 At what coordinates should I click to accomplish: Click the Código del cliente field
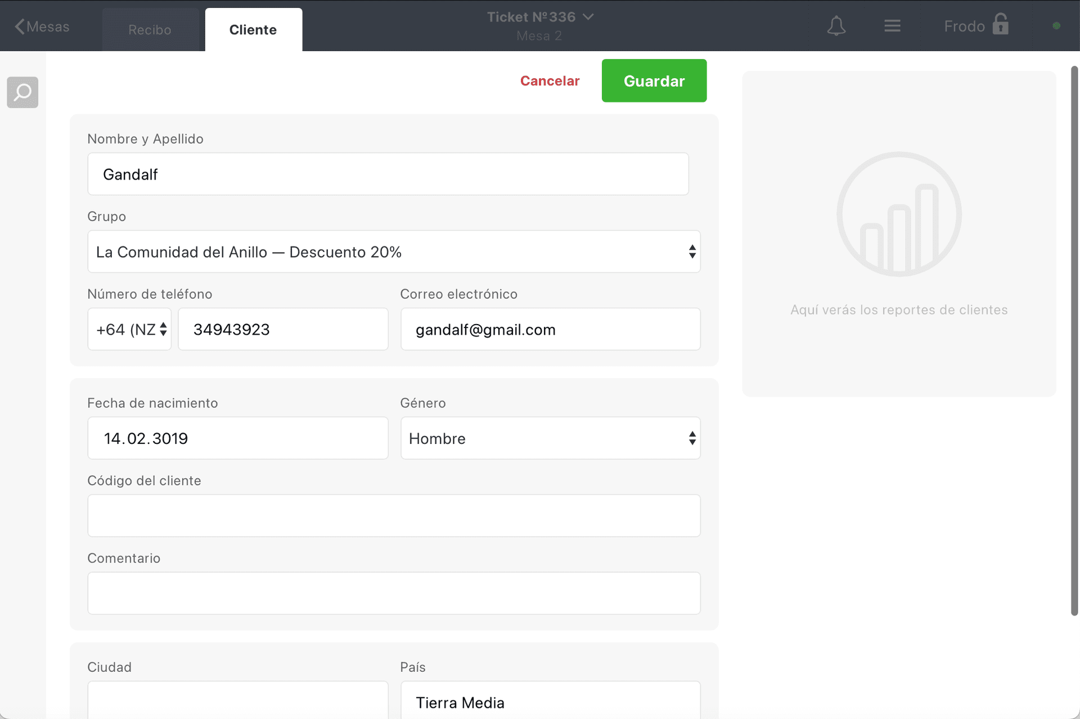(x=394, y=516)
